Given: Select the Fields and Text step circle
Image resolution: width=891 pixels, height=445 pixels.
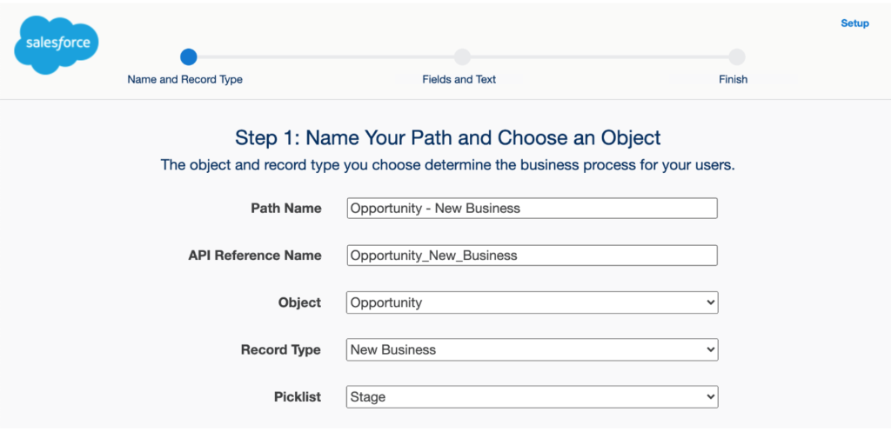Looking at the screenshot, I should coord(462,56).
